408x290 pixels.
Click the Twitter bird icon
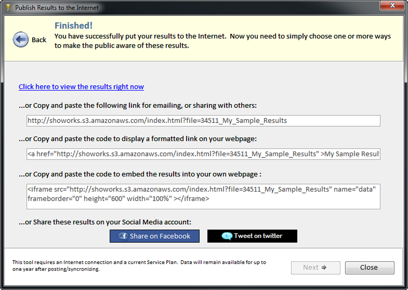227,236
